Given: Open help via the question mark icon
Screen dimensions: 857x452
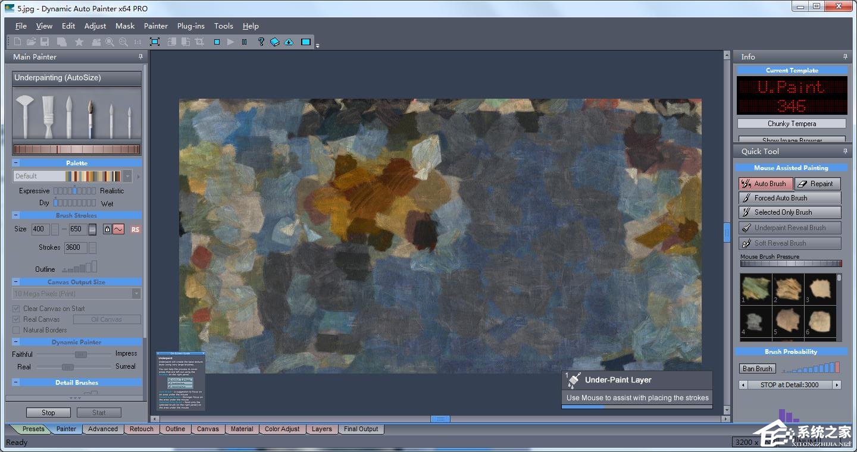Looking at the screenshot, I should tap(261, 42).
